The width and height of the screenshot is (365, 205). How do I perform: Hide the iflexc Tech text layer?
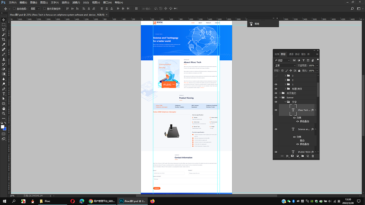click(276, 110)
